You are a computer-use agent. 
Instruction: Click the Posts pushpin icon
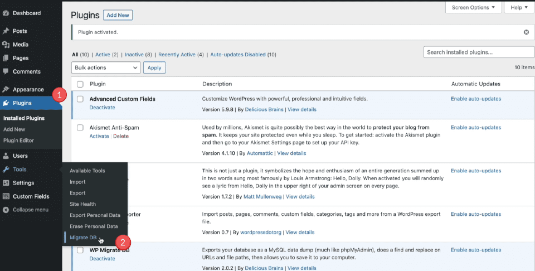coord(6,31)
